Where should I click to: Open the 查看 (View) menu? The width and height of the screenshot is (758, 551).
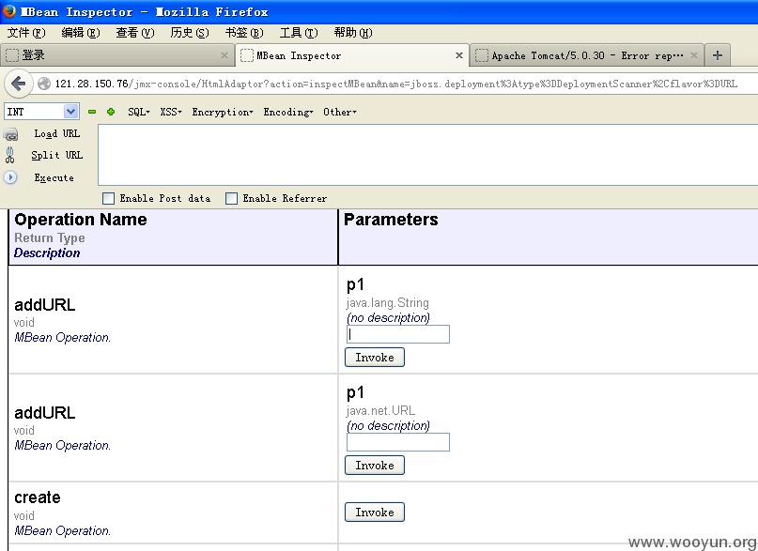click(135, 33)
